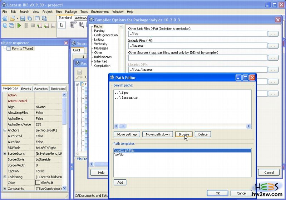Click the Stop square icon

click(x=33, y=25)
